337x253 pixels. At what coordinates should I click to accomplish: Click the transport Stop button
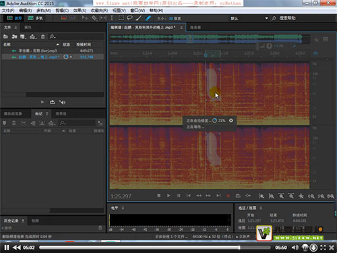tap(158, 196)
